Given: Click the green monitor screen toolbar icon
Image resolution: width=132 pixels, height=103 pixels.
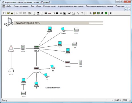Looking at the screenshot, I should pyautogui.click(x=98, y=13).
